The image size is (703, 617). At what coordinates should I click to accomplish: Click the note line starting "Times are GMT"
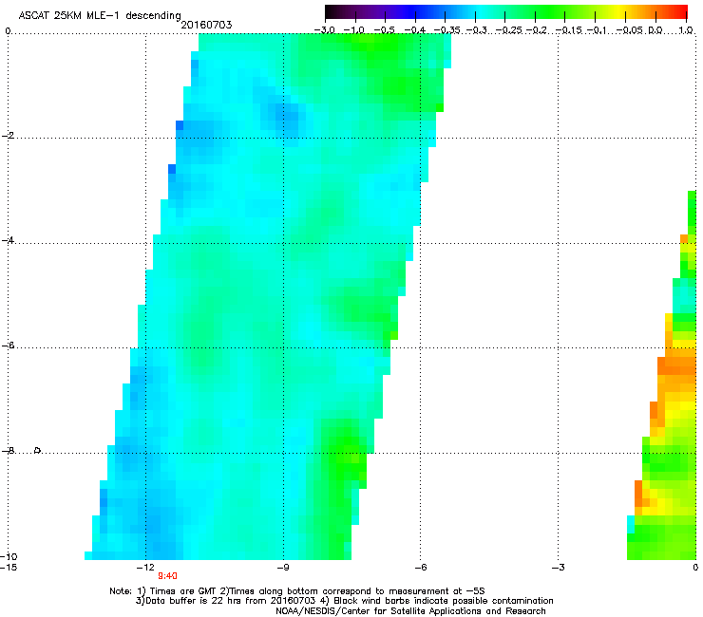click(297, 591)
